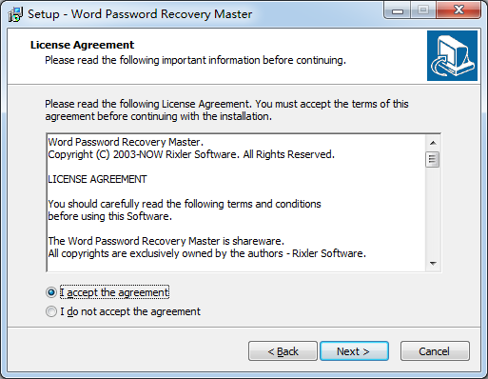The image size is (488, 379).
Task: Select the accept agreement radio button
Action: 51,292
